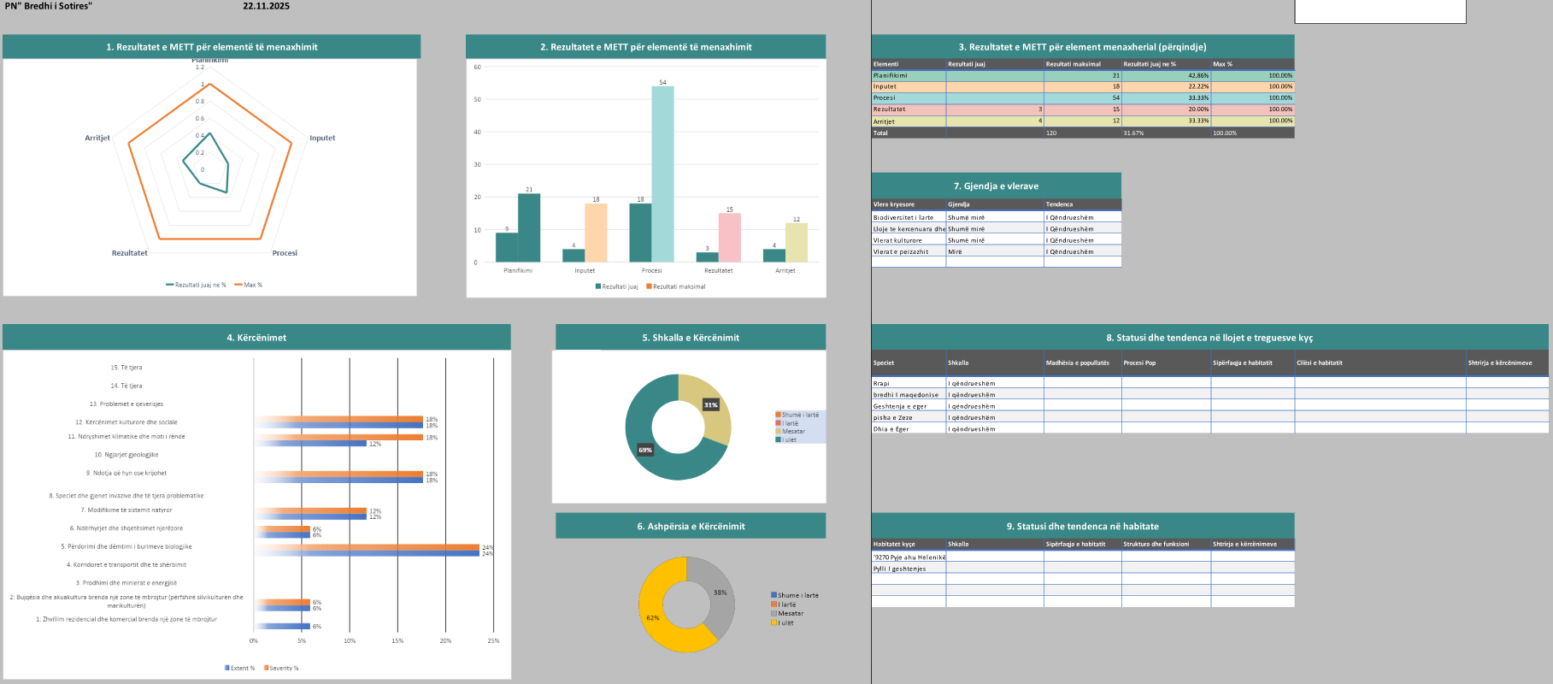Select the 'Planifikimi' row in METT table

pos(908,75)
